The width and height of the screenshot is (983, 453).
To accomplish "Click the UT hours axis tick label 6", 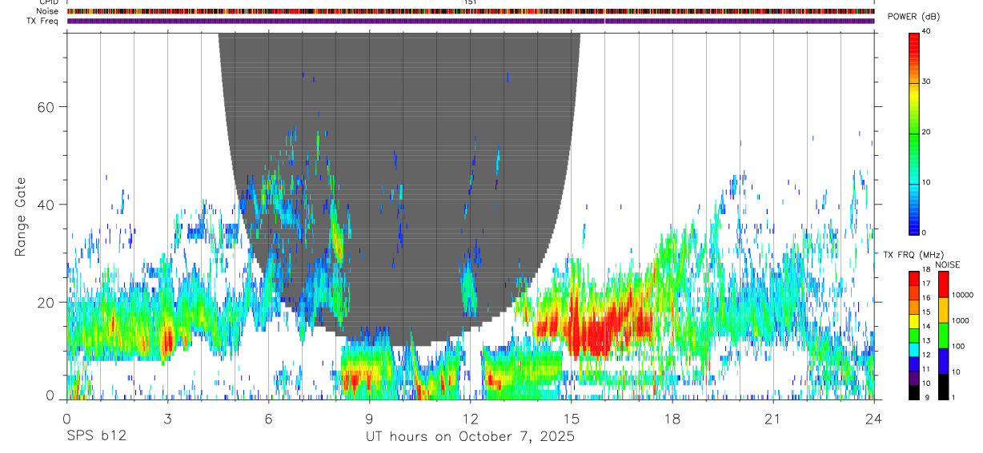I will pos(268,418).
